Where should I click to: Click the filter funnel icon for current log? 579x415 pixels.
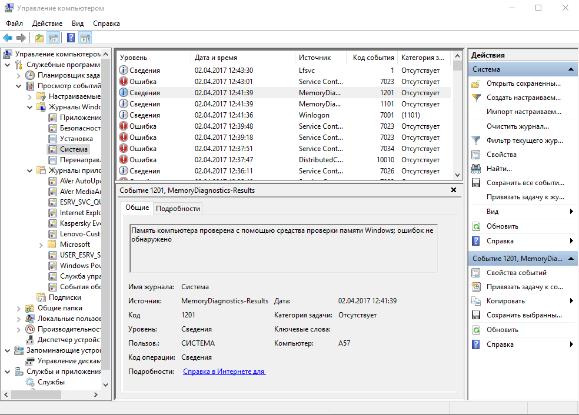476,140
